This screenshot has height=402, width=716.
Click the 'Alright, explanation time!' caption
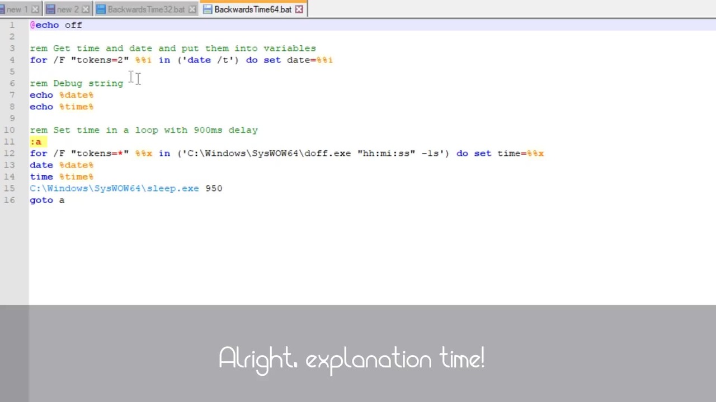tap(352, 358)
